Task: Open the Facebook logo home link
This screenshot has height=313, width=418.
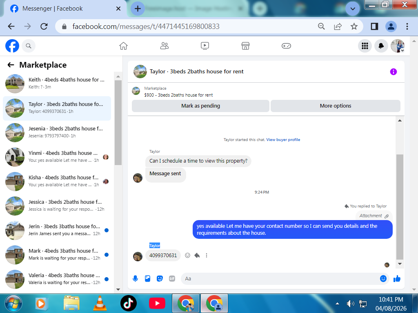Action: 12,46
